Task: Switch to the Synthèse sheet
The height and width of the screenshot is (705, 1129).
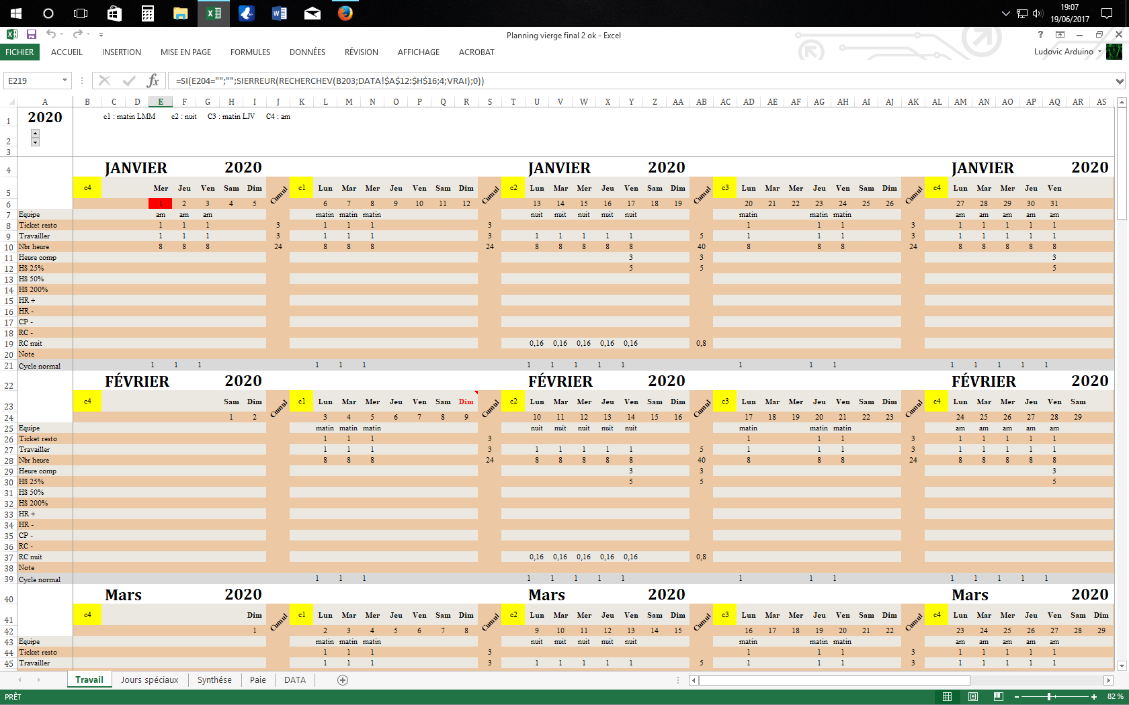Action: coord(214,680)
